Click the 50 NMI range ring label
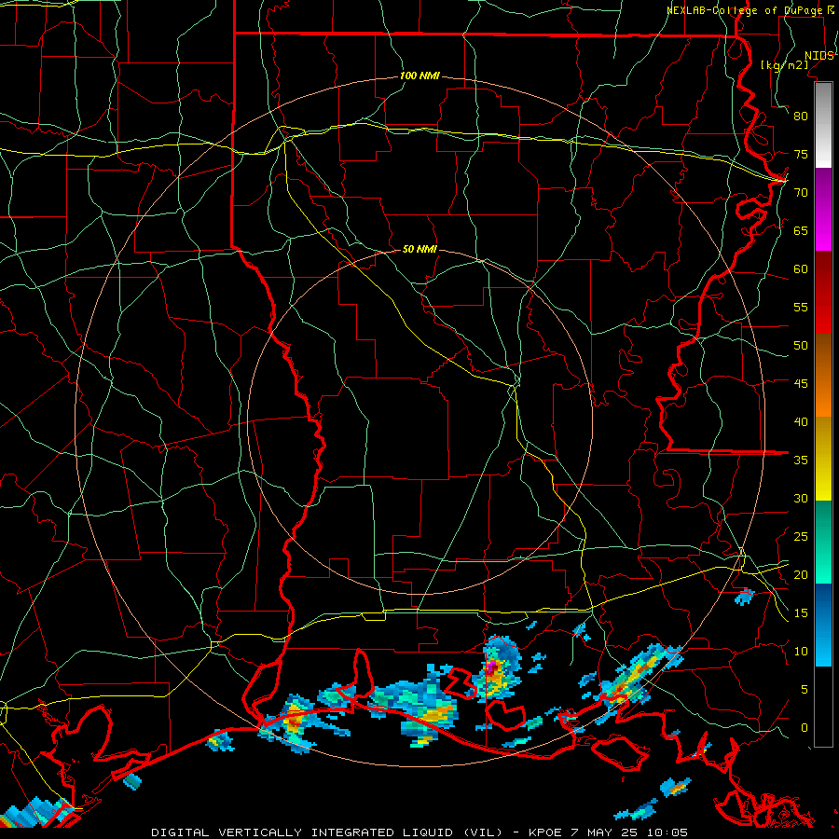The width and height of the screenshot is (839, 839). pyautogui.click(x=419, y=249)
